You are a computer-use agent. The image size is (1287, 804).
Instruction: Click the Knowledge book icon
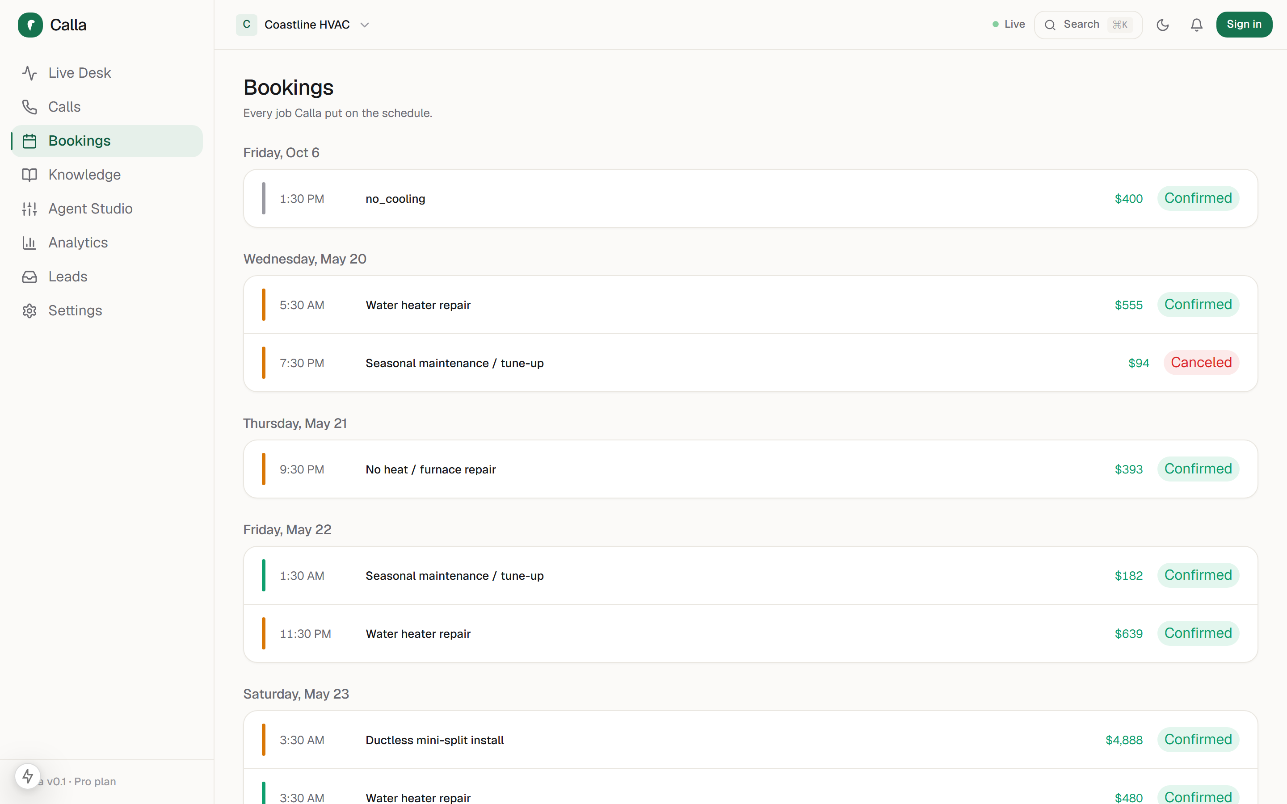[x=30, y=175]
